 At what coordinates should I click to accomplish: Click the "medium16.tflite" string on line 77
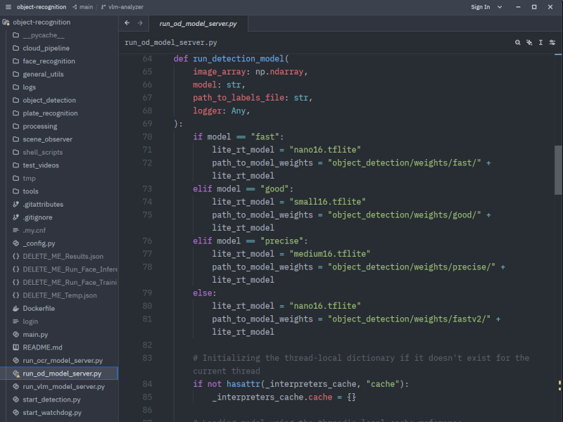click(329, 254)
